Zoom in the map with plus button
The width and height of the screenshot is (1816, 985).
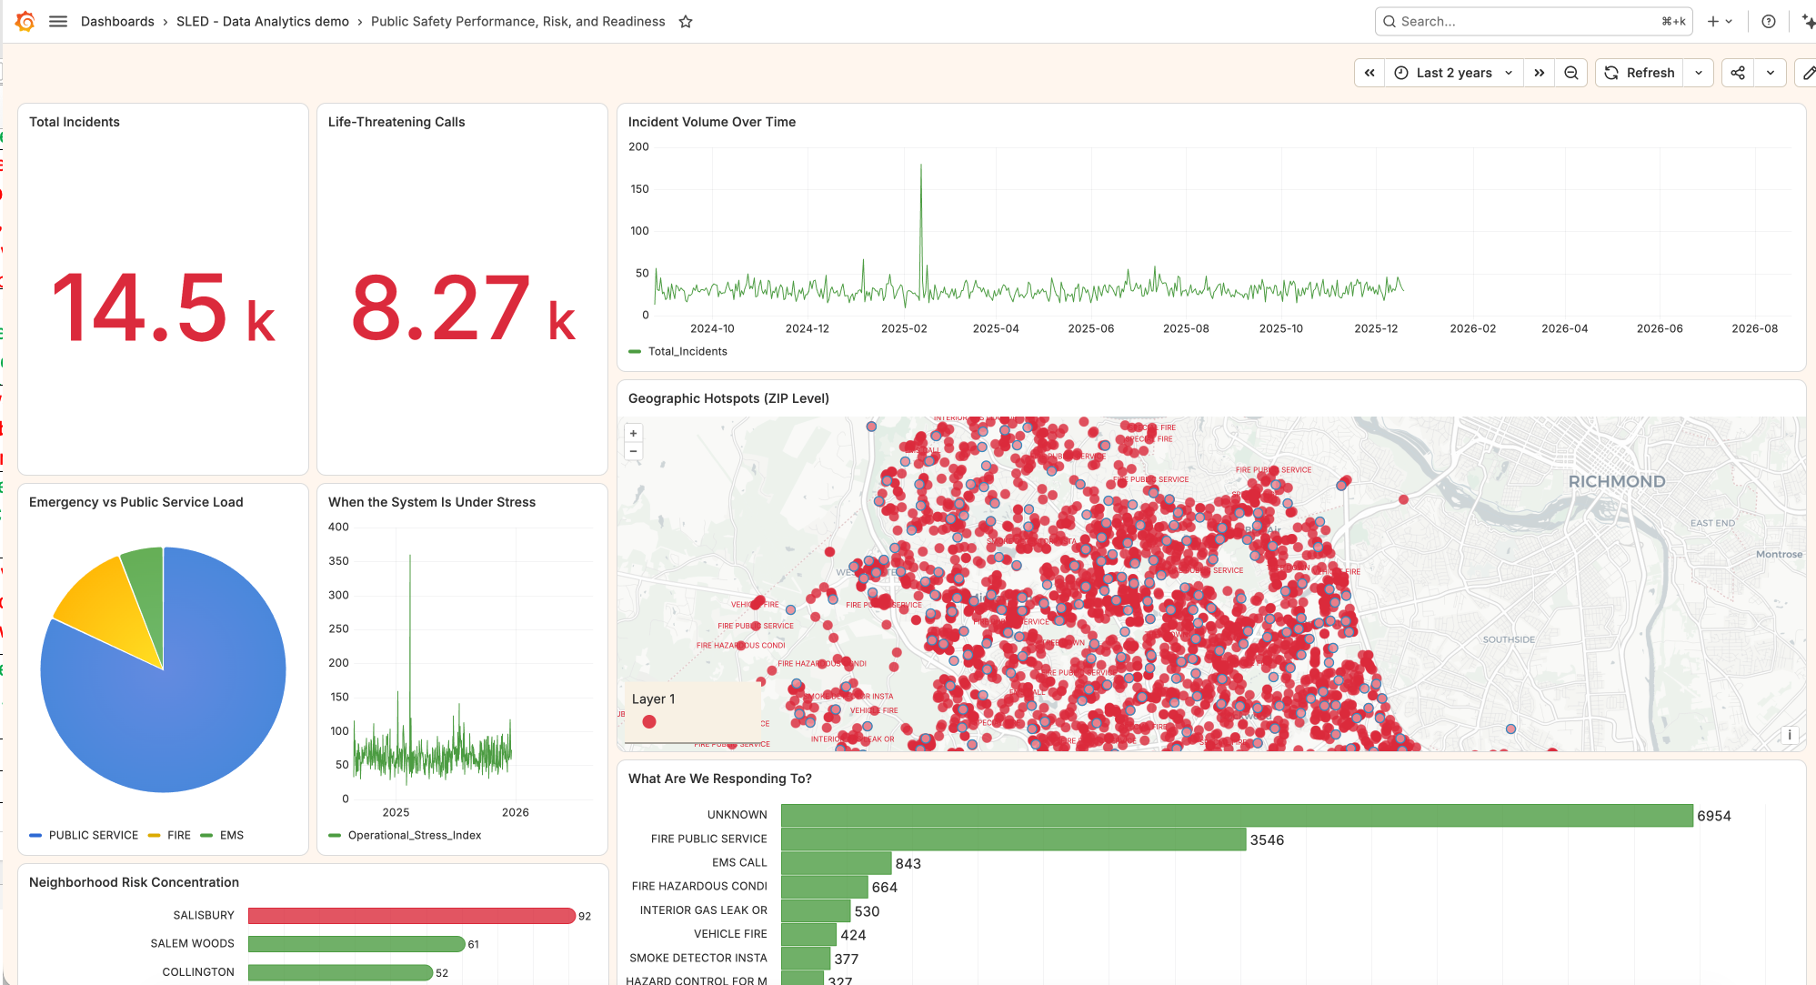(634, 433)
